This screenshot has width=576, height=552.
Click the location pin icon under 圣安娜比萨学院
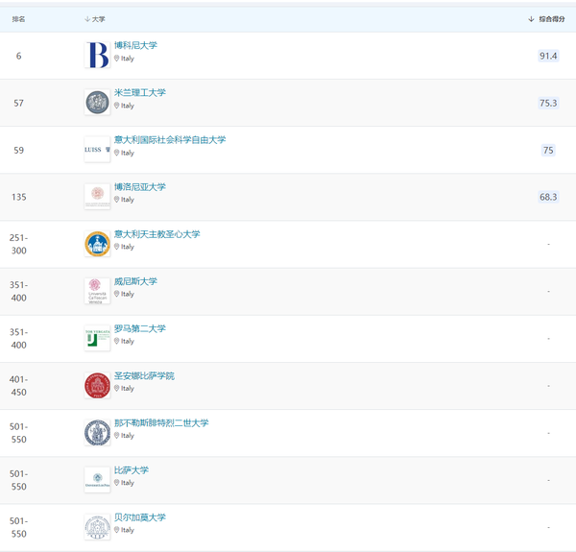click(x=116, y=388)
